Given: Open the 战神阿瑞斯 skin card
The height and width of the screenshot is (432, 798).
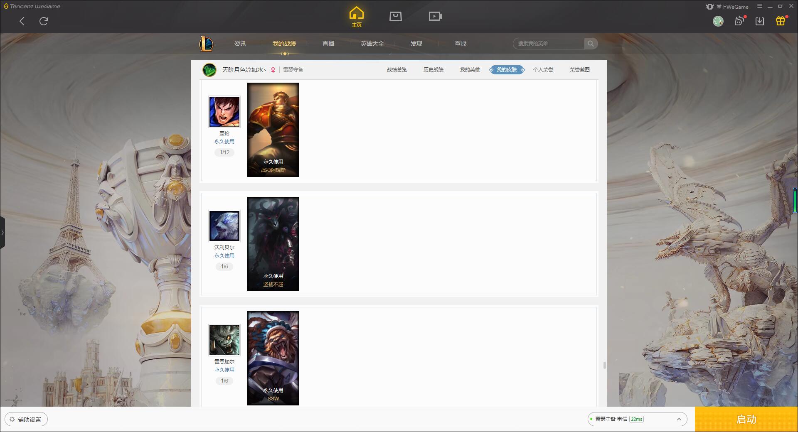Looking at the screenshot, I should [x=273, y=130].
